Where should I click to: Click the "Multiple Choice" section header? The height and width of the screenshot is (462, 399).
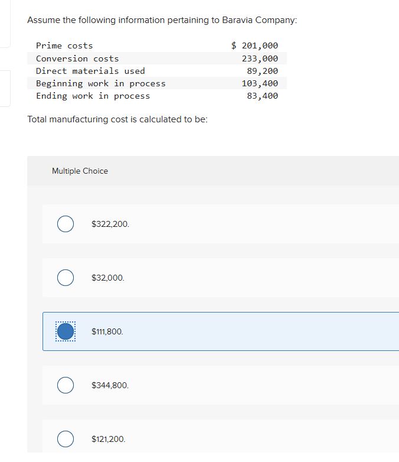(80, 171)
